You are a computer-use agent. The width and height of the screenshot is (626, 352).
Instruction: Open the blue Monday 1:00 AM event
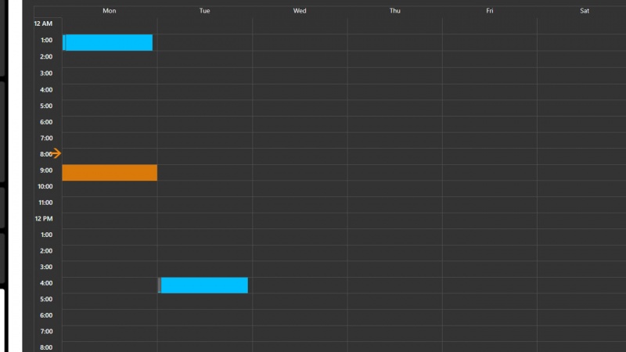click(x=108, y=43)
